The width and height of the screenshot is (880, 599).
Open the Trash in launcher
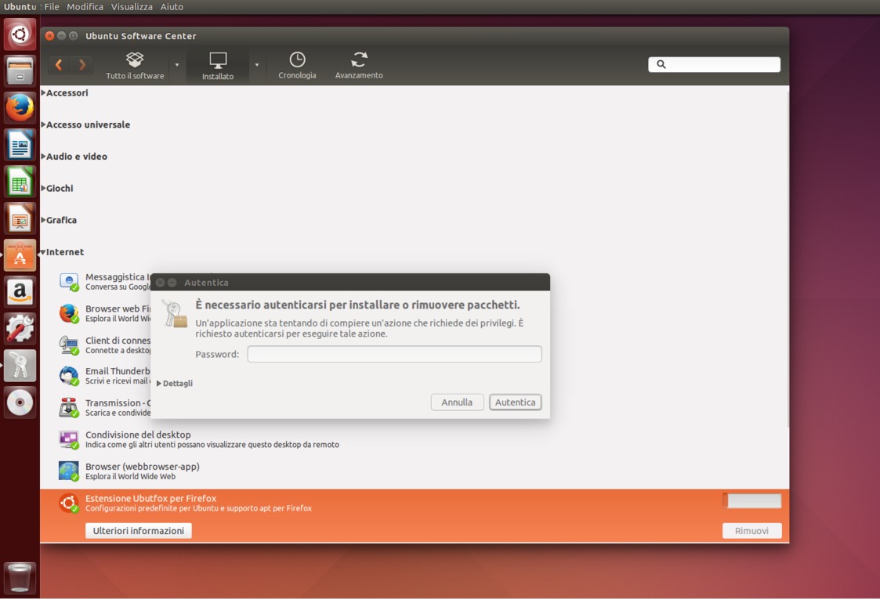click(20, 578)
